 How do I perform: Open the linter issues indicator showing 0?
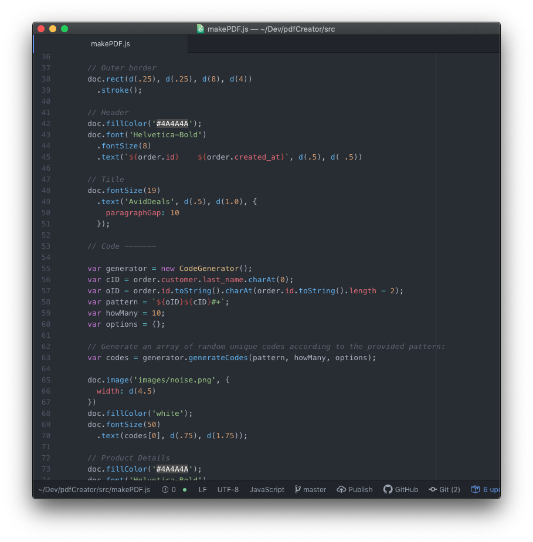pos(169,489)
